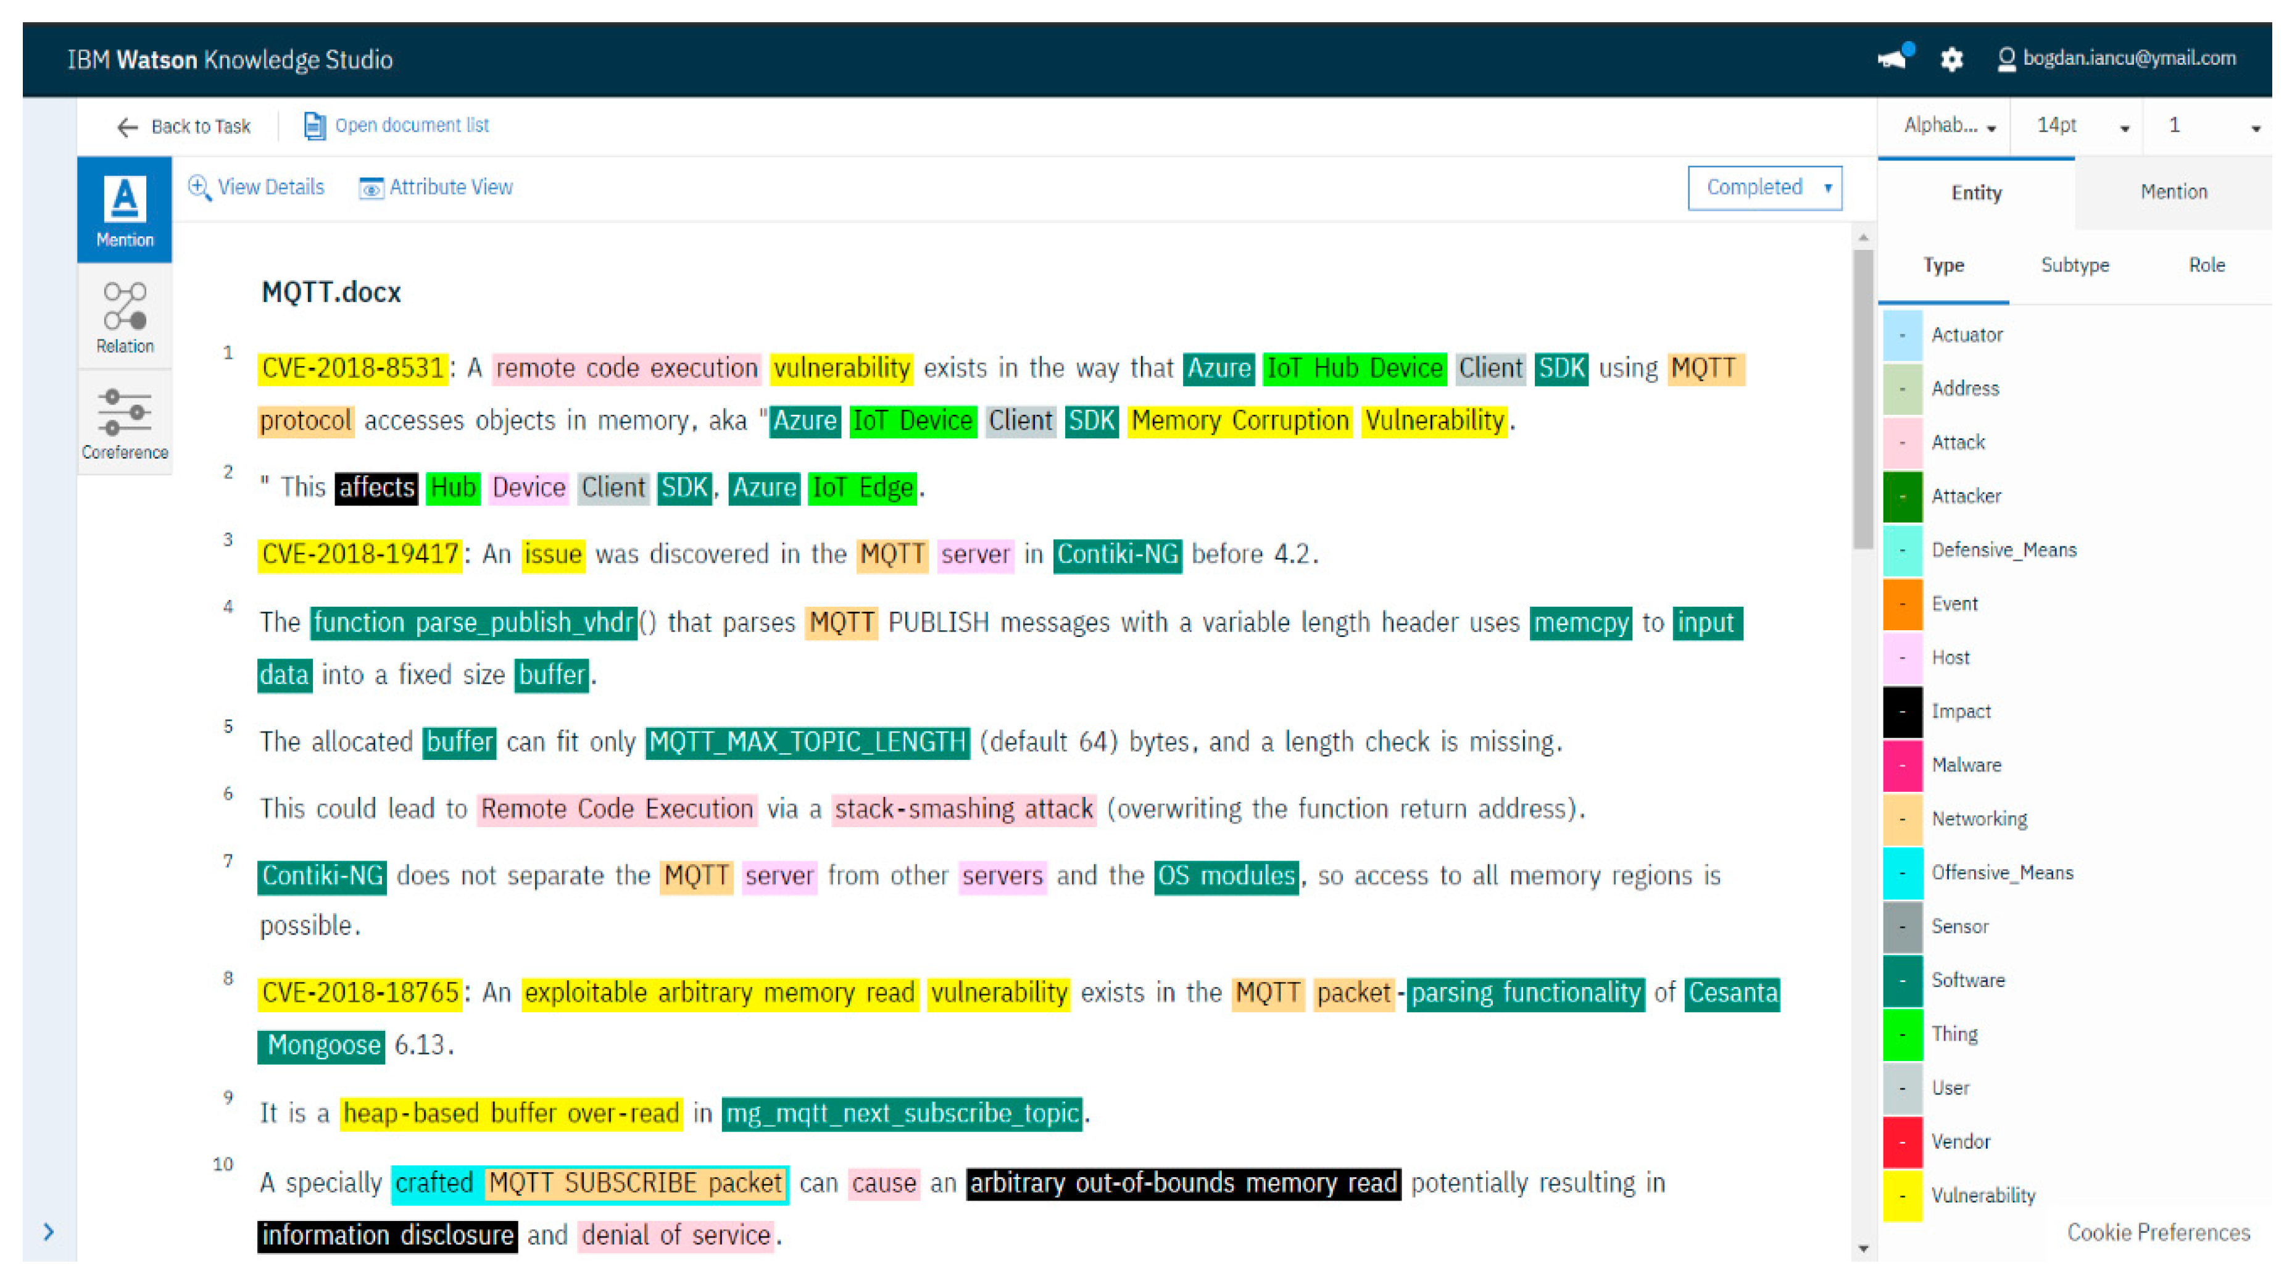2292x1287 pixels.
Task: Pick the Attack color swatch
Action: [1903, 443]
